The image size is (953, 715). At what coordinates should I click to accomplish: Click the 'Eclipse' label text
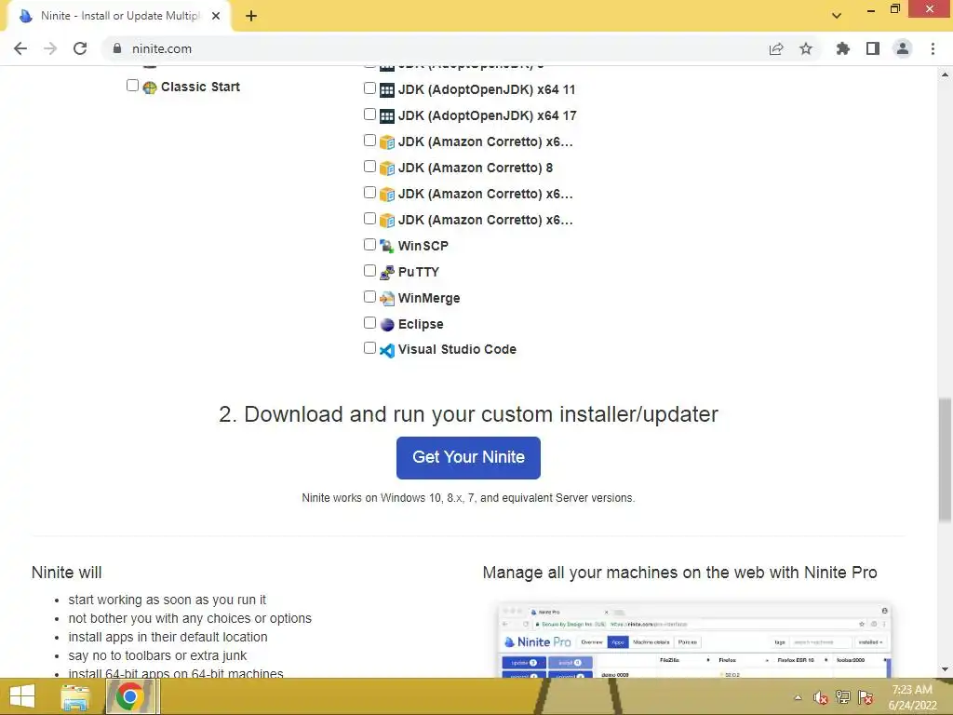421,325
